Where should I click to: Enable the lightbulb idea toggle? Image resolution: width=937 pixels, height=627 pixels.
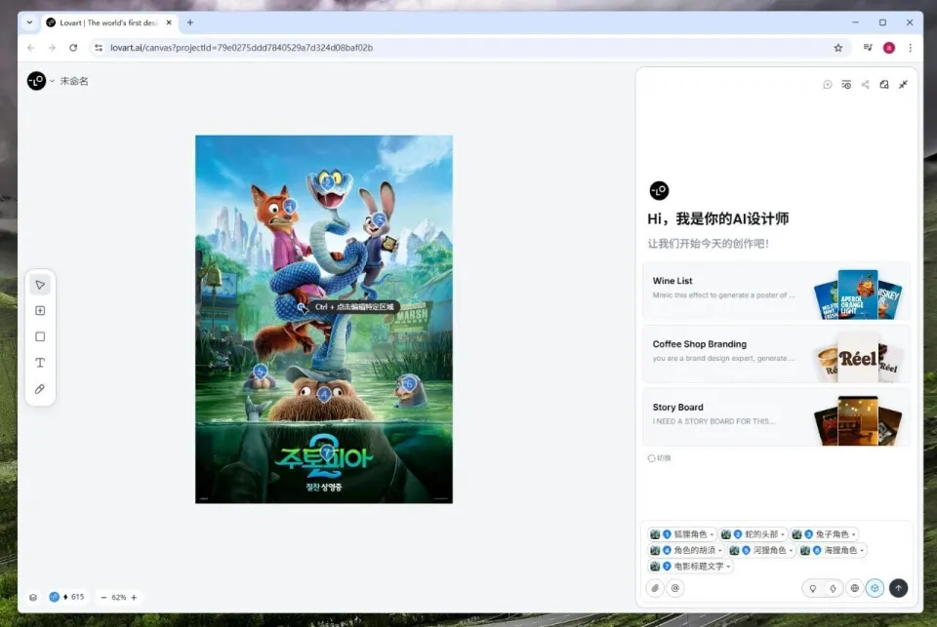[813, 588]
